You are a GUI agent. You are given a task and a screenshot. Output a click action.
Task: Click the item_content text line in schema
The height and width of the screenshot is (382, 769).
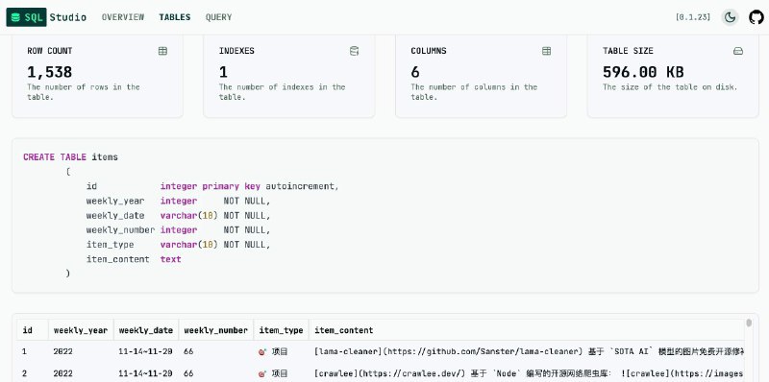(x=134, y=259)
